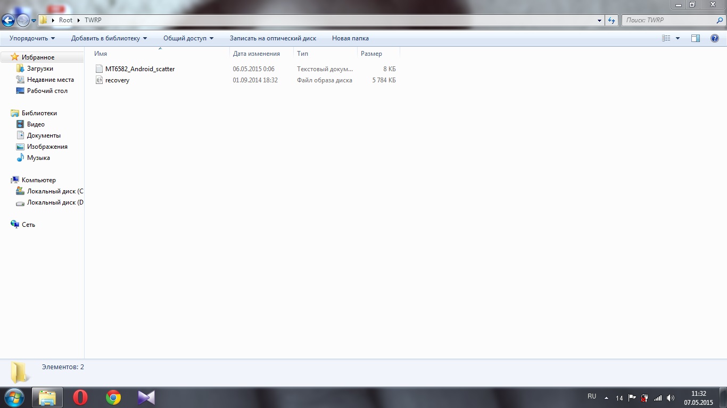
Task: Click Записать на оптический диск
Action: click(273, 38)
